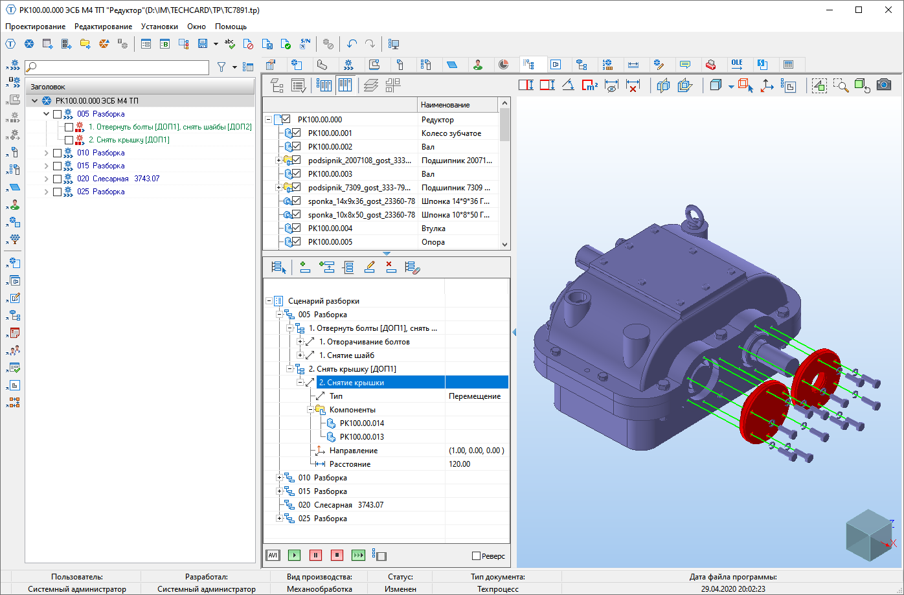904x595 pixels.
Task: Uncheck the PK100.00.001 component checkbox
Action: point(297,133)
